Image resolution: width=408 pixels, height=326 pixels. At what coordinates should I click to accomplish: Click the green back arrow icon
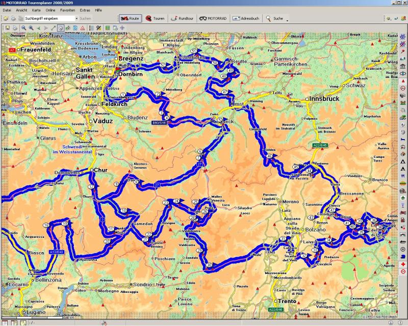[39, 28]
